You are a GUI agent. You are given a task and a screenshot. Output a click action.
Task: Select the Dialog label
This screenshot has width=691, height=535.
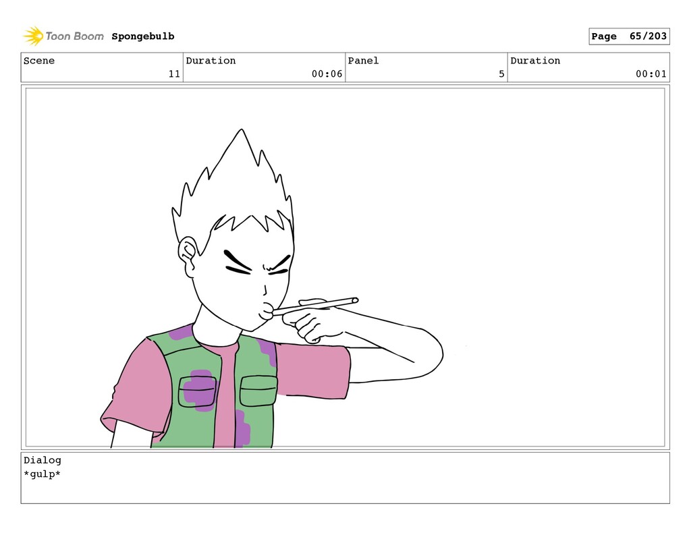point(43,460)
